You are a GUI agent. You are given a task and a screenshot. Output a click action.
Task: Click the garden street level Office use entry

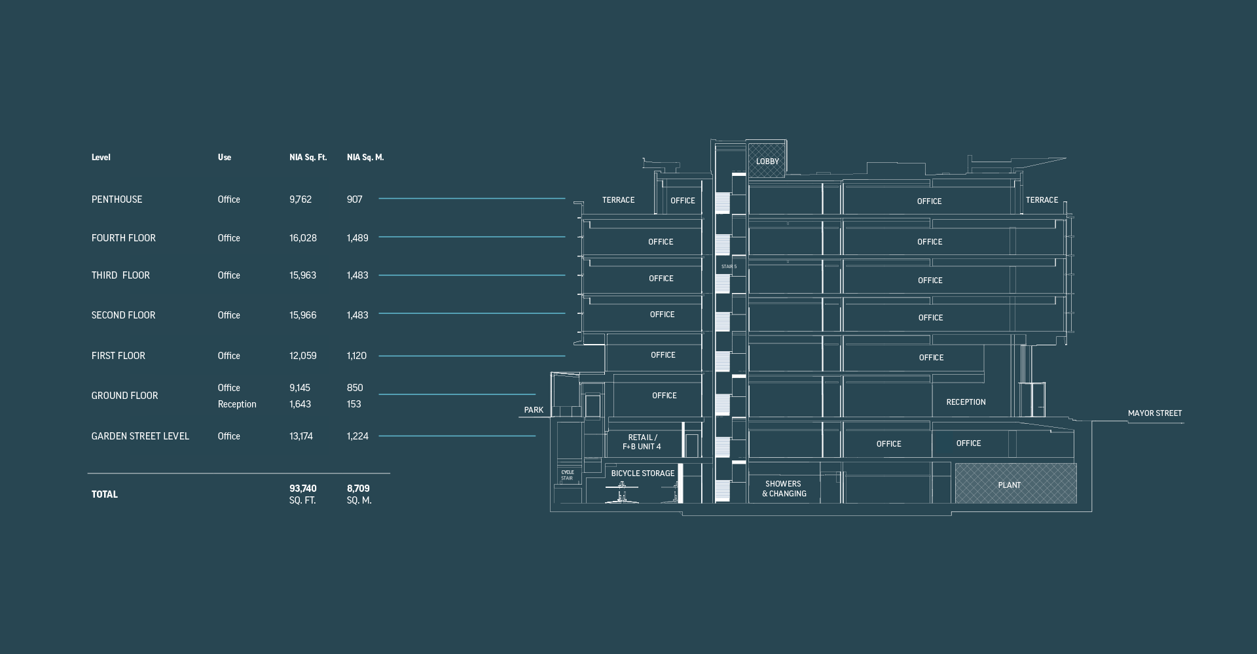[x=228, y=436]
